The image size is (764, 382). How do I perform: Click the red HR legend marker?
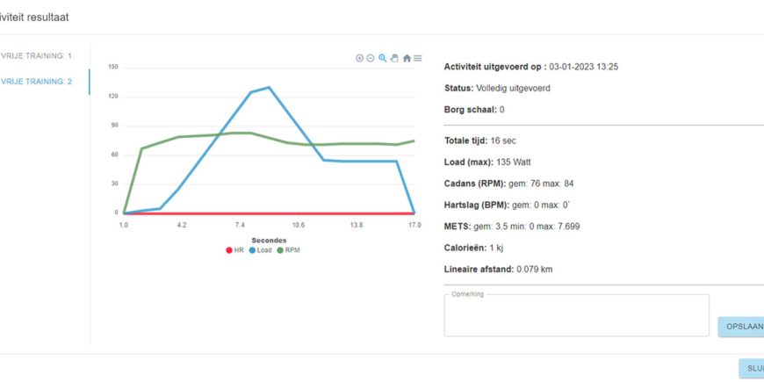(x=229, y=250)
